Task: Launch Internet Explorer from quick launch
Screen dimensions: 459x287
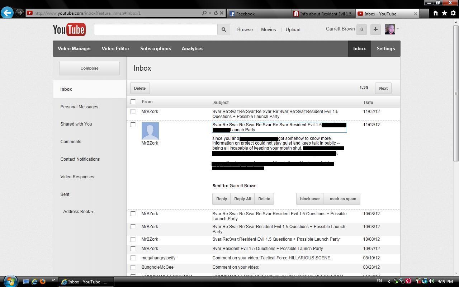Action: pos(34,282)
